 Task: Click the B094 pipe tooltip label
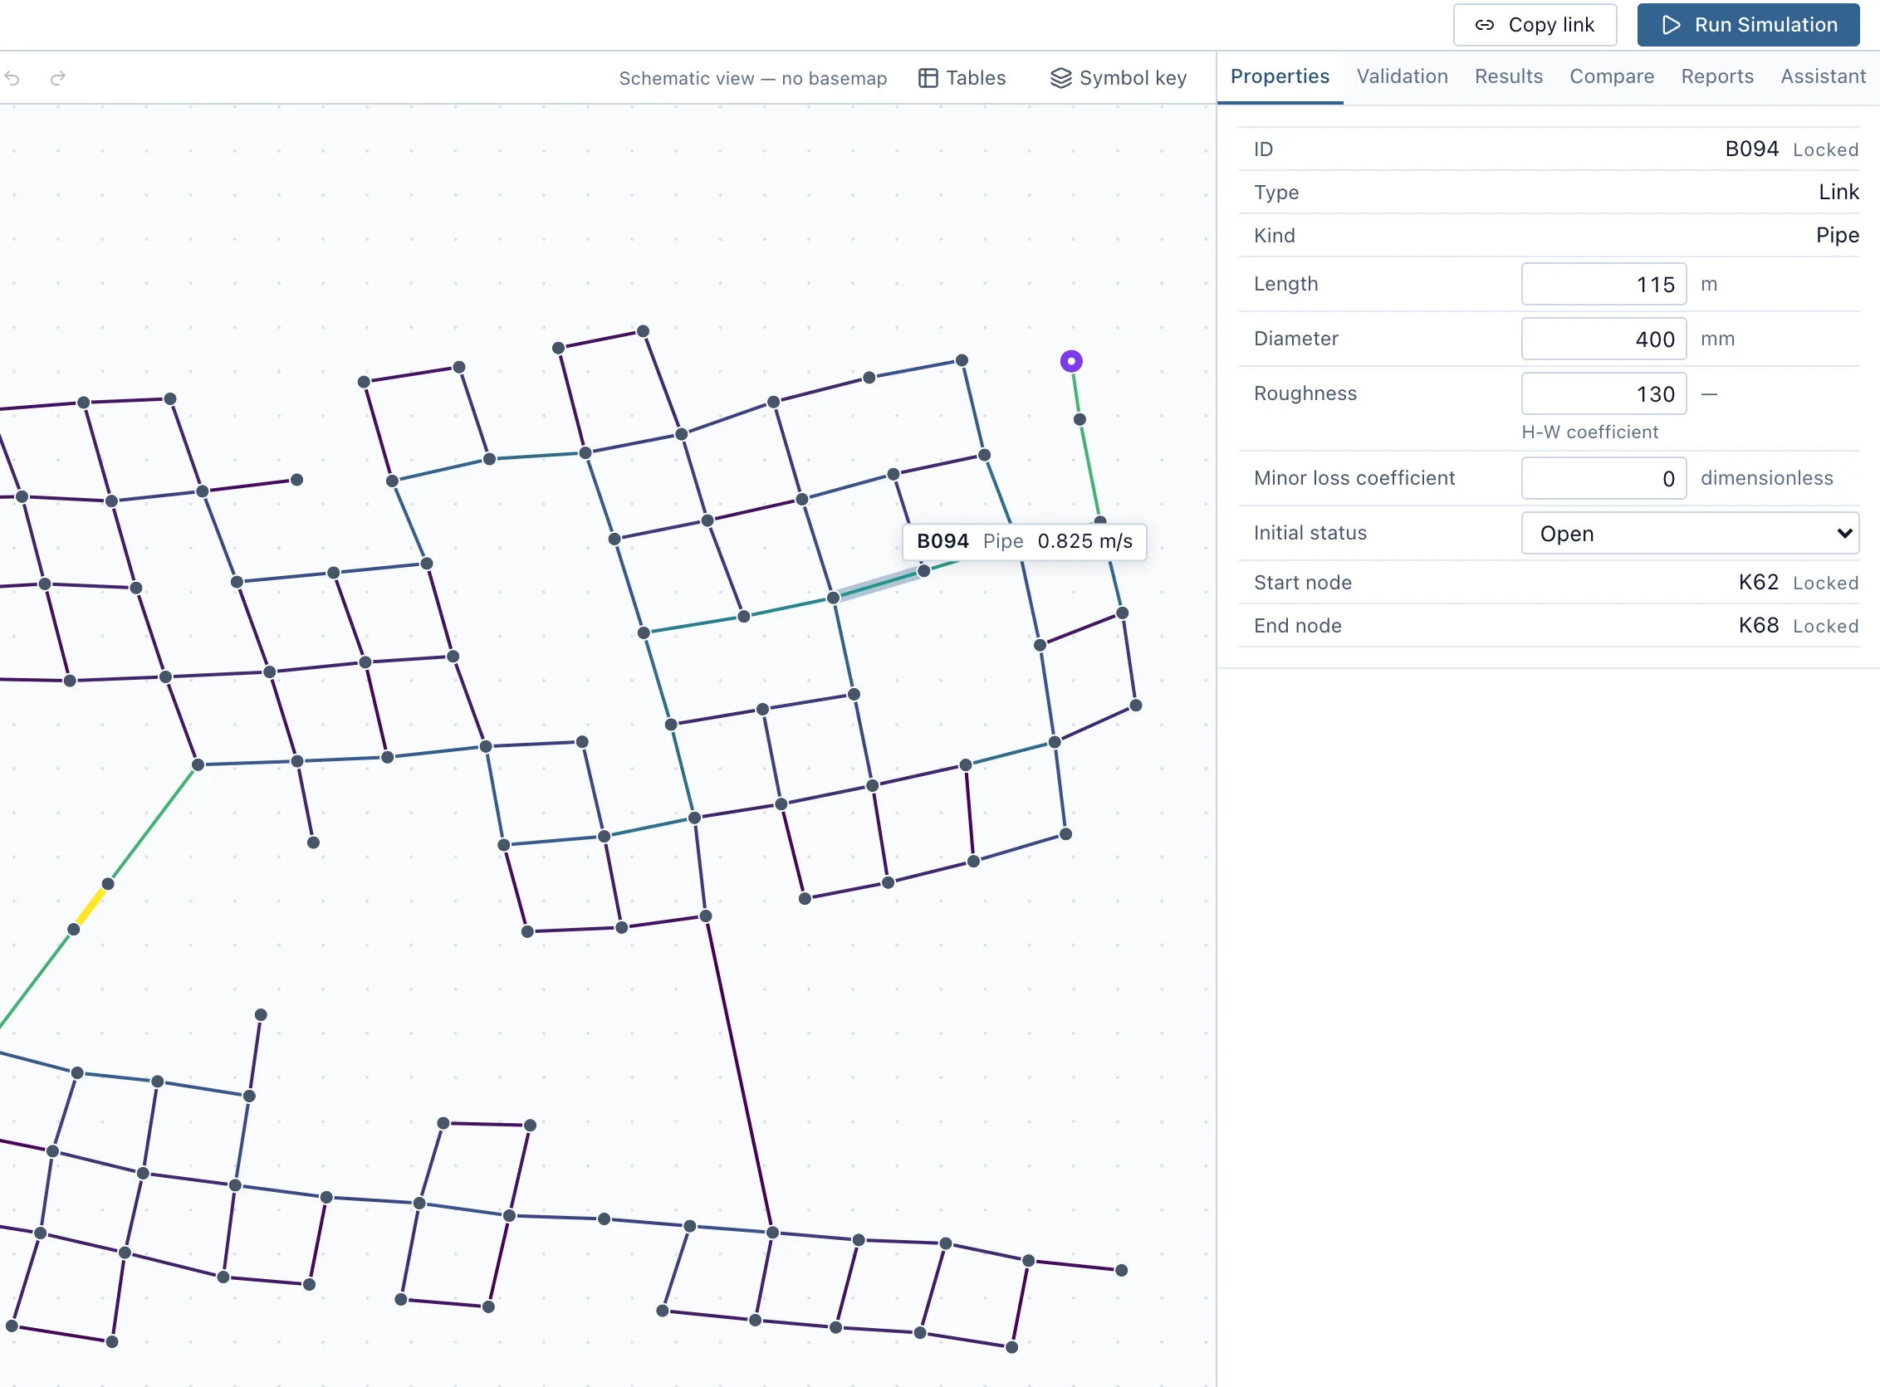click(x=1024, y=541)
